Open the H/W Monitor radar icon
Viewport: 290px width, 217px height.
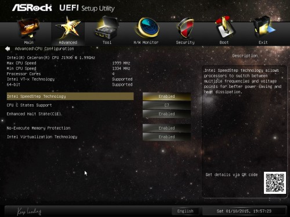click(x=147, y=28)
